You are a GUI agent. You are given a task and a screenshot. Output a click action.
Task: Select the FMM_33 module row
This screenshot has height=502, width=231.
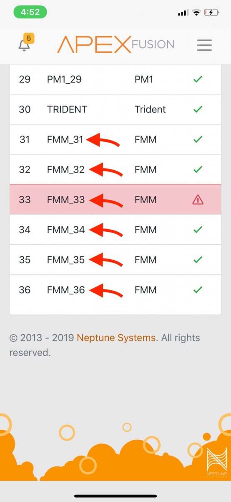pos(115,200)
